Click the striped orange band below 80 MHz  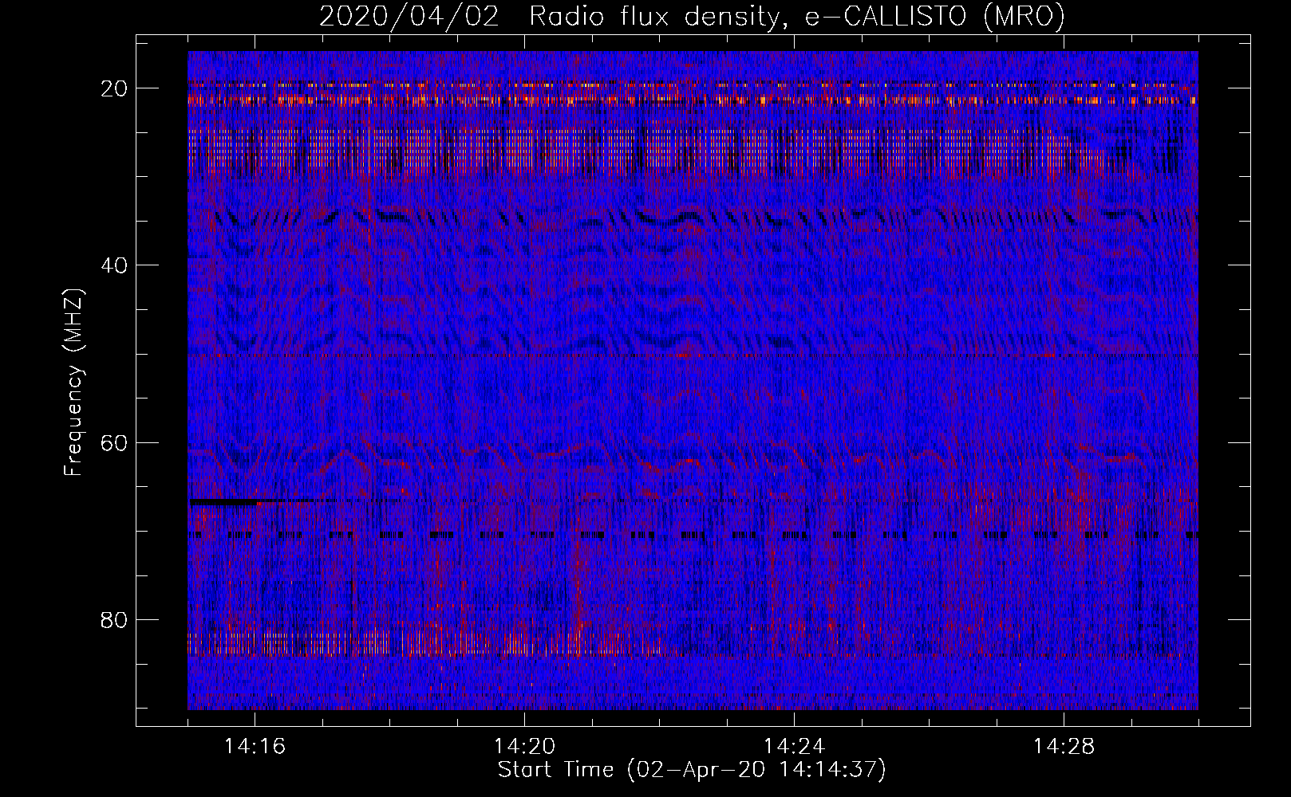399,642
